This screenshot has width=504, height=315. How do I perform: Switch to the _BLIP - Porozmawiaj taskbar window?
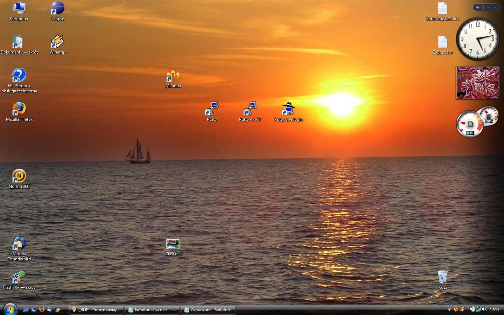tap(96, 310)
